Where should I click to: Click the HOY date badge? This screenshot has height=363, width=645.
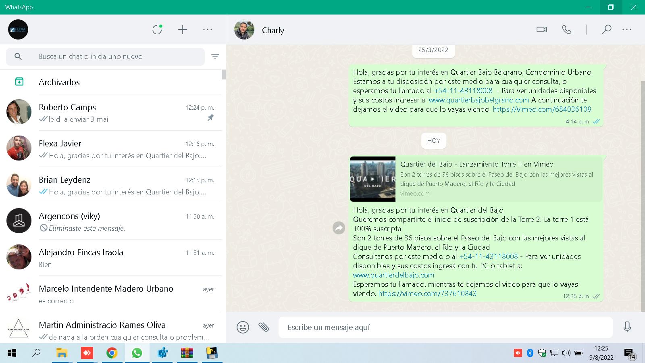point(433,141)
